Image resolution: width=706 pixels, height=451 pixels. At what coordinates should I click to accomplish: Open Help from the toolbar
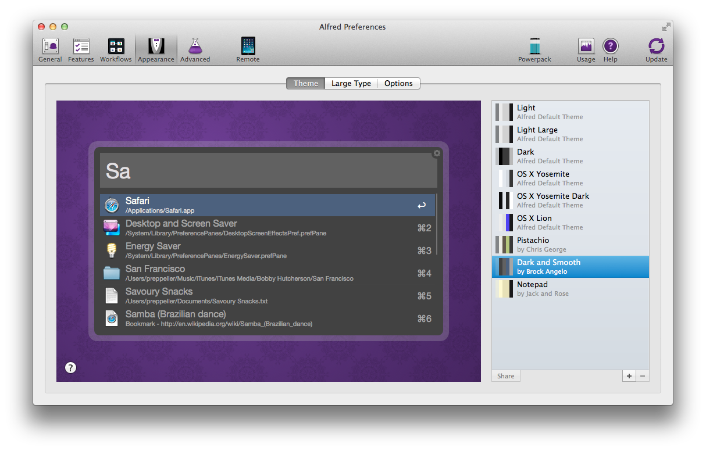click(610, 50)
